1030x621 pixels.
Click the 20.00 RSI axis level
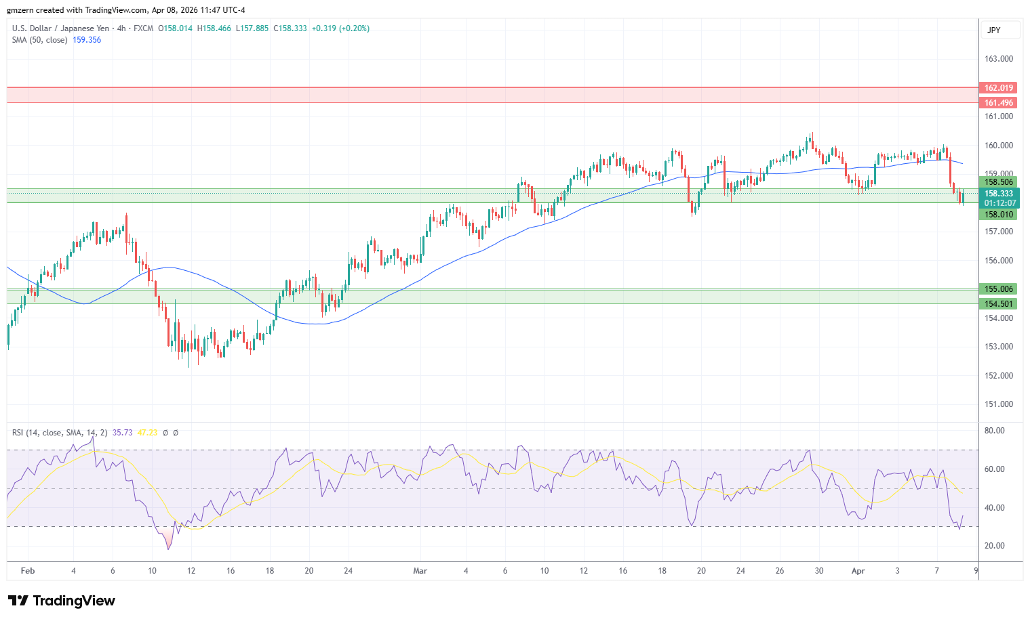[995, 546]
